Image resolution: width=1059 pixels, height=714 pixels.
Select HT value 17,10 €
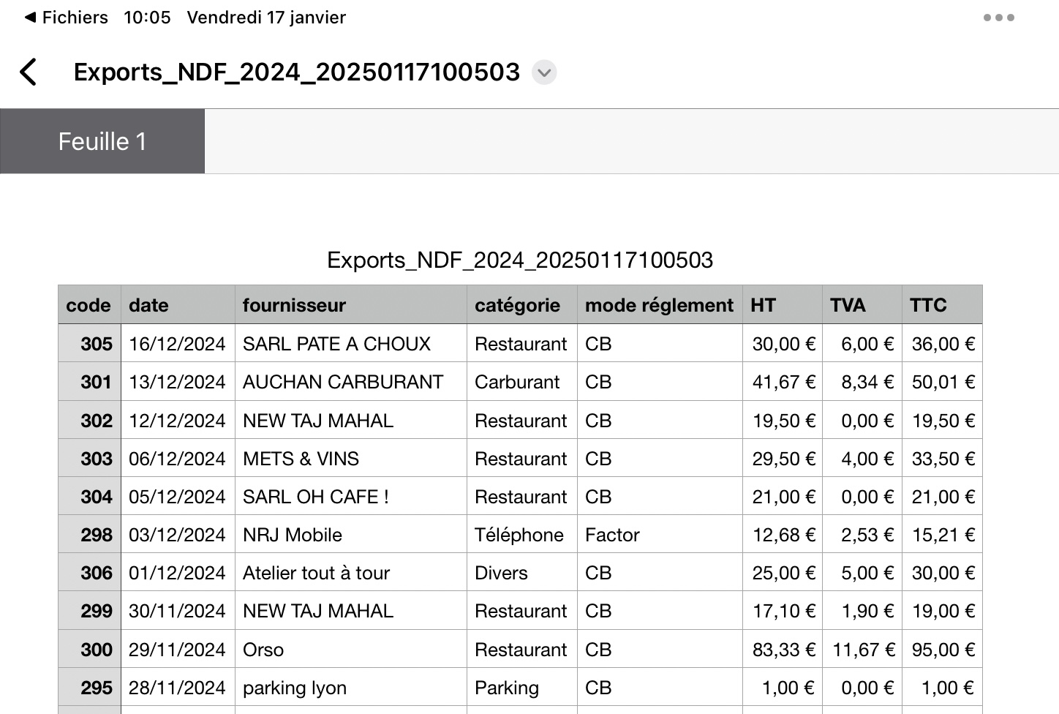(783, 611)
